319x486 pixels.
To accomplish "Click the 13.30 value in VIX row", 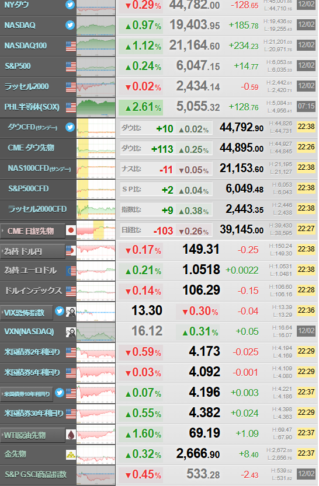I will pos(147,311).
